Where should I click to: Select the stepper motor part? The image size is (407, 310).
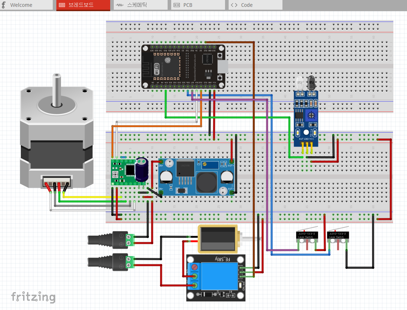tap(57, 131)
